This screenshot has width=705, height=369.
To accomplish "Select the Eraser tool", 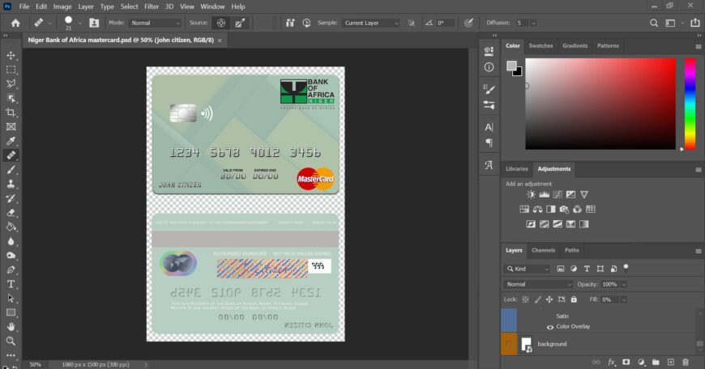I will (11, 213).
